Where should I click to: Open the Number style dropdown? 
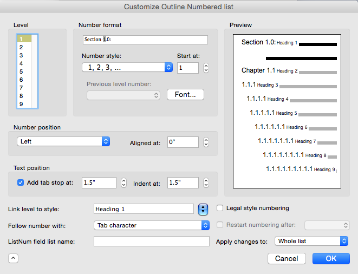127,67
